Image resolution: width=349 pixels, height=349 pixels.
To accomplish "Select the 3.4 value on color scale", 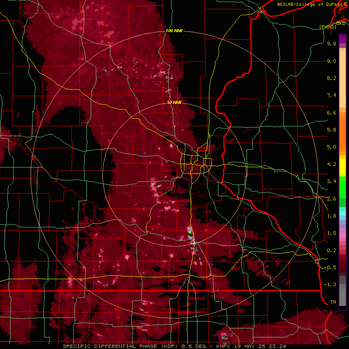I will [x=332, y=181].
